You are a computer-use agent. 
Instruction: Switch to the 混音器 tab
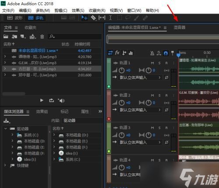[x=180, y=28]
